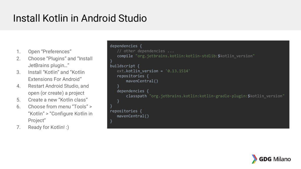Viewport: 301px width, 169px height.
Task: Click "mavenCentral()" inside the buildscript block
Action: point(142,81)
